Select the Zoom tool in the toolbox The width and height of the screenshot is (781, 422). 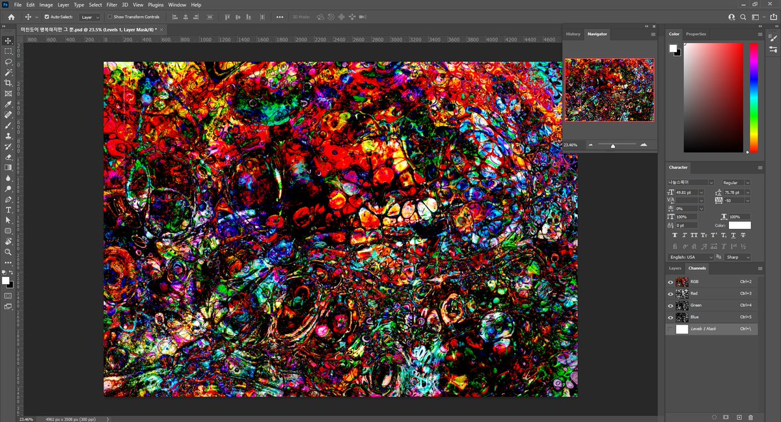(8, 252)
